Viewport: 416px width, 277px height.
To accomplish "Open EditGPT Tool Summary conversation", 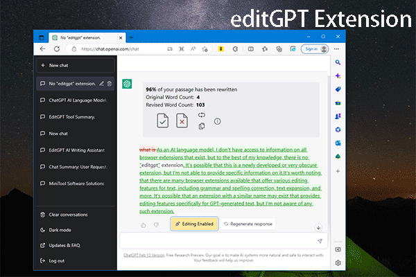I will click(76, 117).
